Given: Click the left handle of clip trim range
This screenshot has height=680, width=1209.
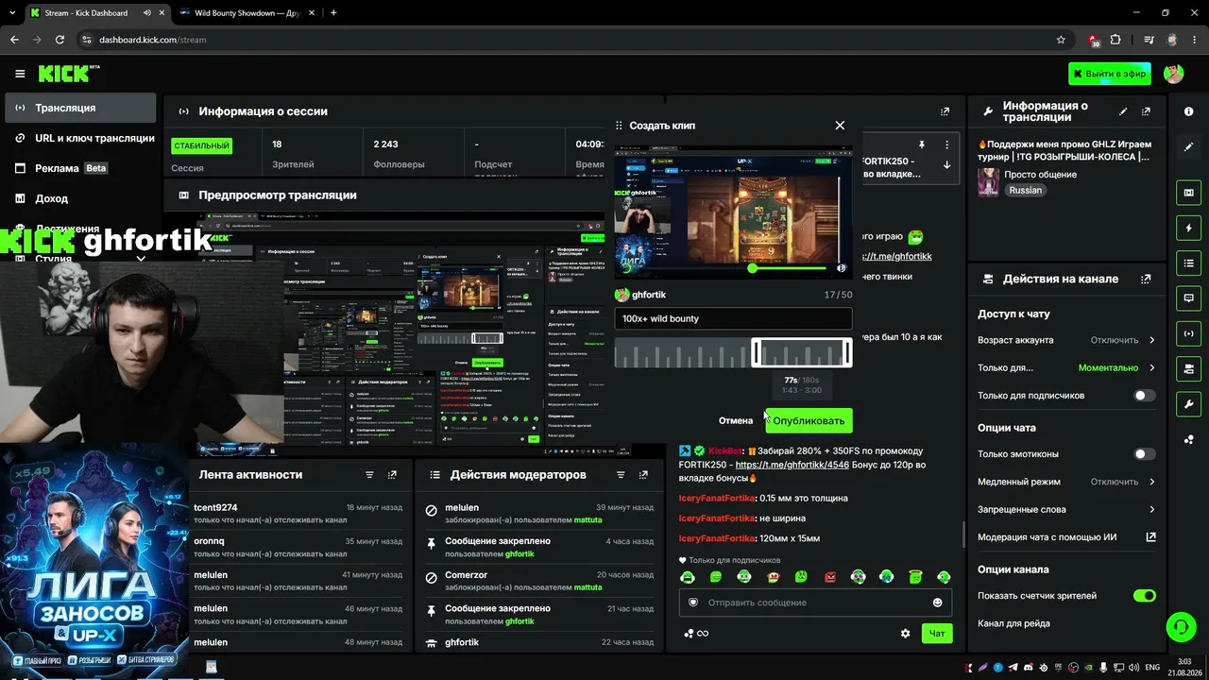Looking at the screenshot, I should pos(756,353).
